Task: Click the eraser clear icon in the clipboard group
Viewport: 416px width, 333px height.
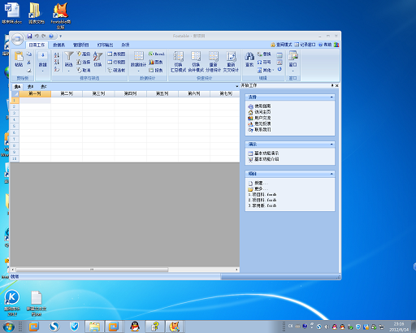Action: 29,71
